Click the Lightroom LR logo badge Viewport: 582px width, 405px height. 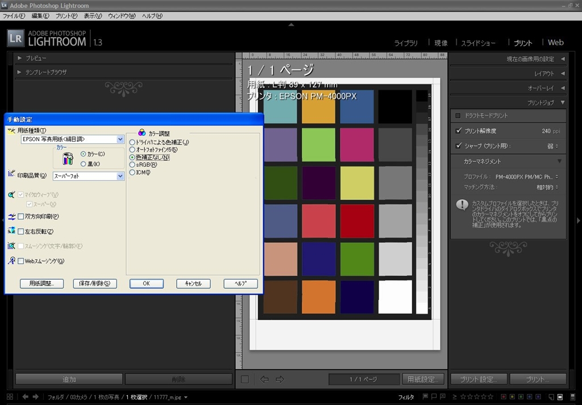(x=15, y=39)
